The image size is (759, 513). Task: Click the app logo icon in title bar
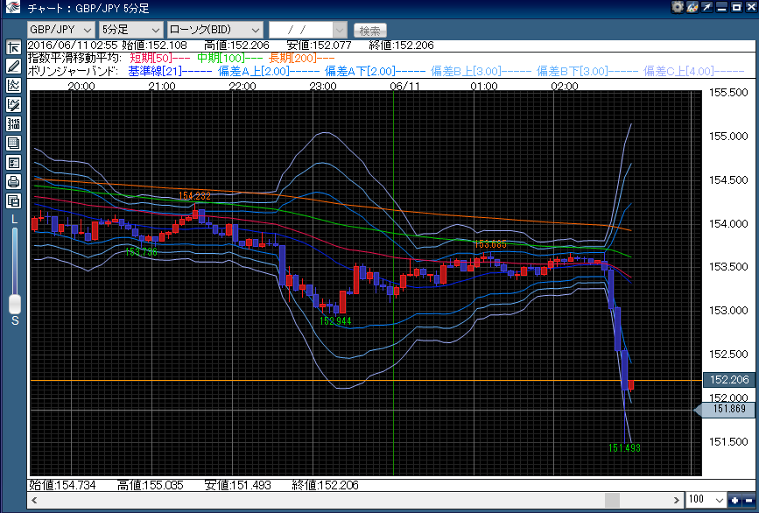click(x=12, y=7)
